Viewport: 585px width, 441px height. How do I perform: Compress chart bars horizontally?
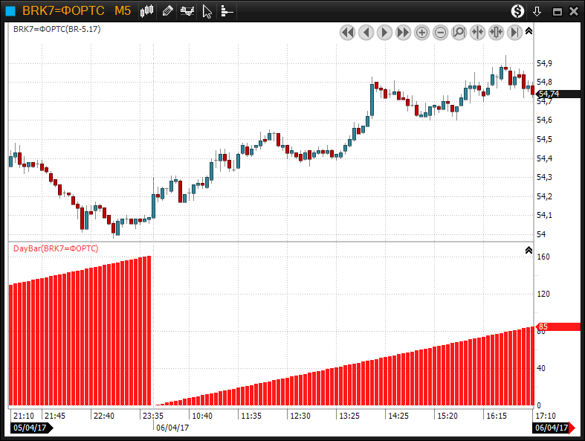click(x=477, y=32)
